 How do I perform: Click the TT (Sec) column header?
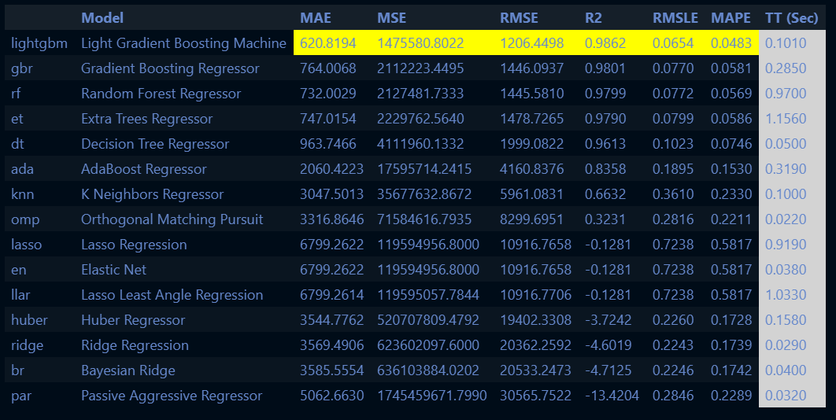tap(792, 18)
